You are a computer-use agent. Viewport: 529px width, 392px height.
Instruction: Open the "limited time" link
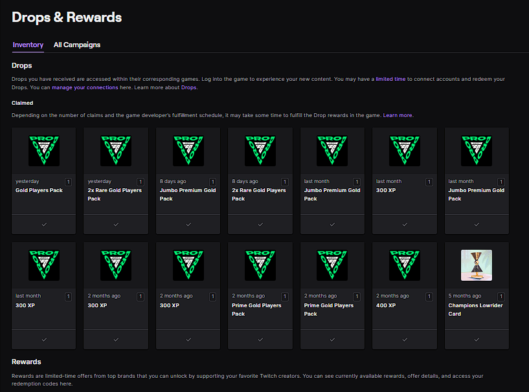(x=390, y=79)
